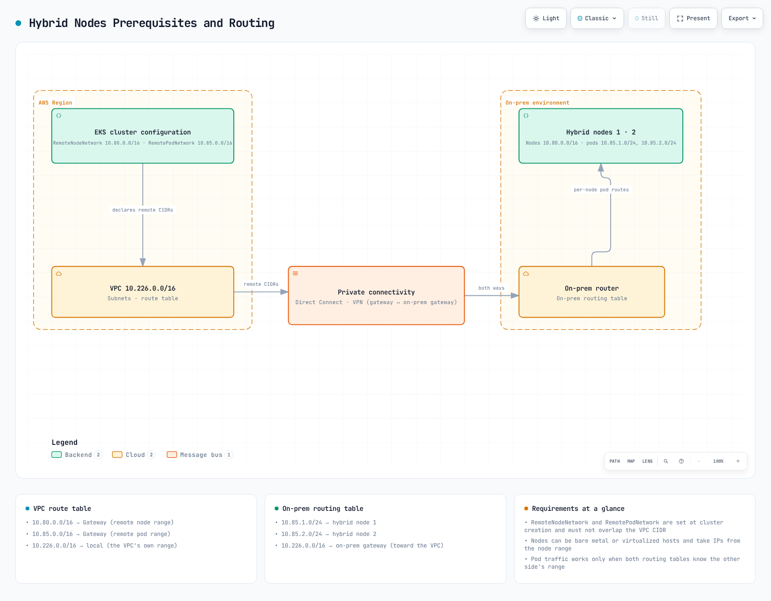Zoom out with the minus icon
This screenshot has height=601, width=771.
click(699, 461)
